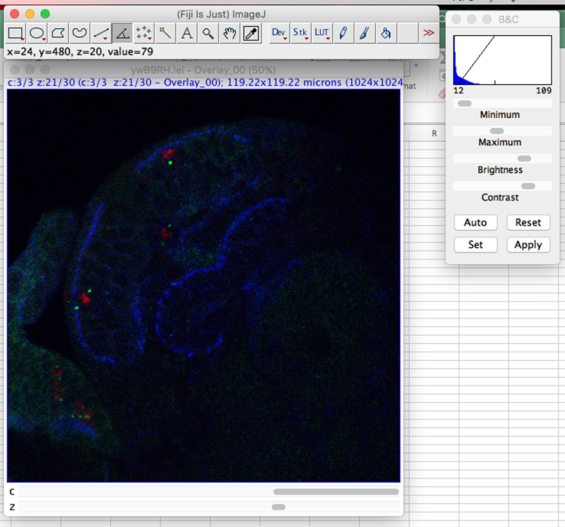Click the ywB9RH.lei image window title bar

tap(204, 70)
